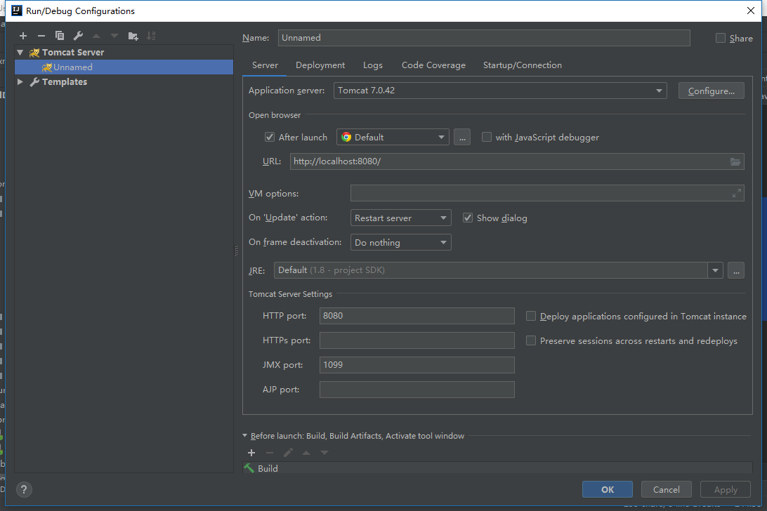This screenshot has width=767, height=511.
Task: Select the Build task hammer icon
Action: click(249, 468)
